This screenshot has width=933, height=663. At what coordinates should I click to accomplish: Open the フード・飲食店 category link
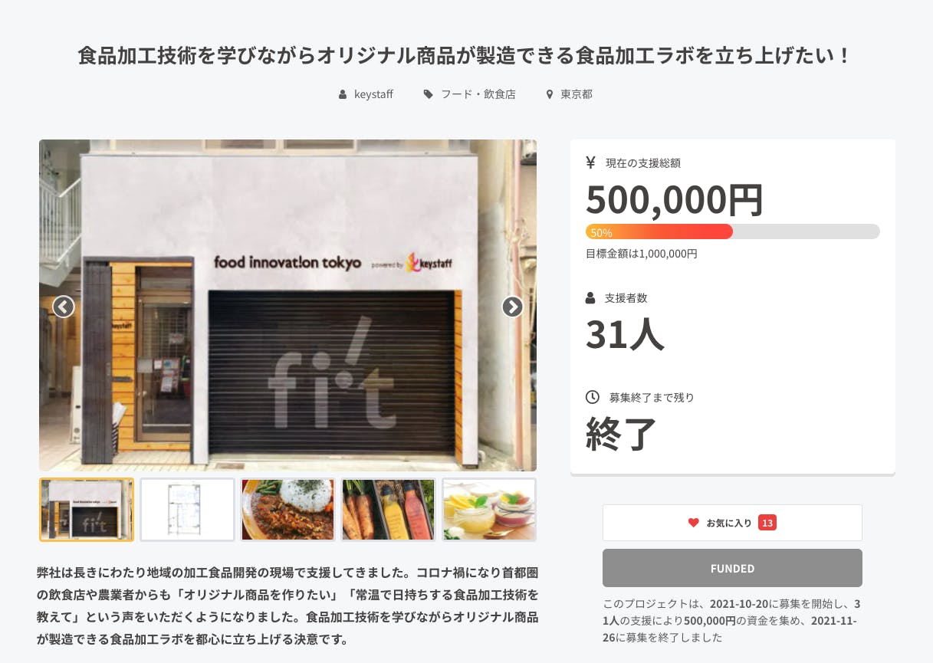pyautogui.click(x=478, y=94)
